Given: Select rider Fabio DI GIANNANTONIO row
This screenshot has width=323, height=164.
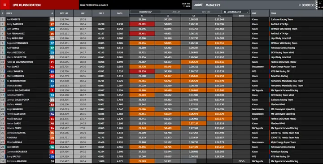Looking at the screenshot, I should pos(161,62).
